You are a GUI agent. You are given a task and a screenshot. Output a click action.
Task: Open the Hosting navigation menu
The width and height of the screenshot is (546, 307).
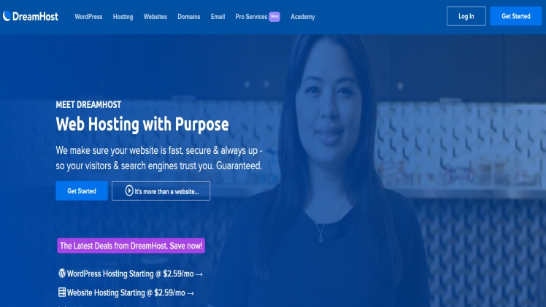123,17
